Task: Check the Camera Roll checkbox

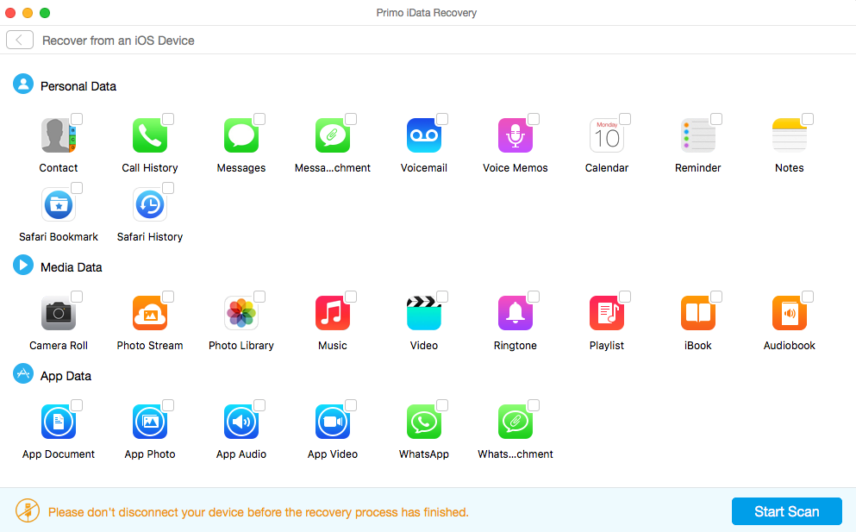Action: pyautogui.click(x=77, y=297)
